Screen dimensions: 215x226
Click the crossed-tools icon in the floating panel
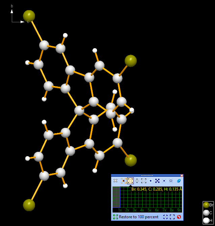(x=116, y=181)
